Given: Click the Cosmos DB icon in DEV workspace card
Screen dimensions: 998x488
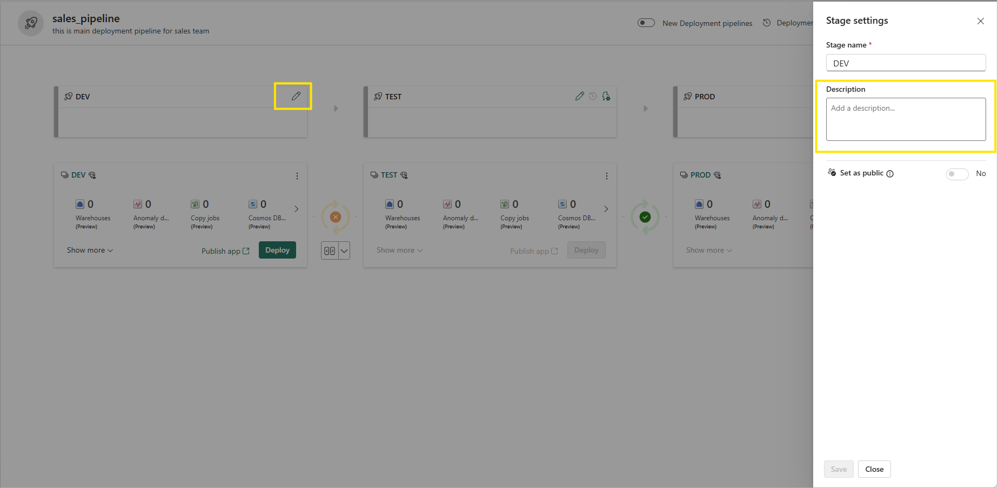Looking at the screenshot, I should click(253, 204).
